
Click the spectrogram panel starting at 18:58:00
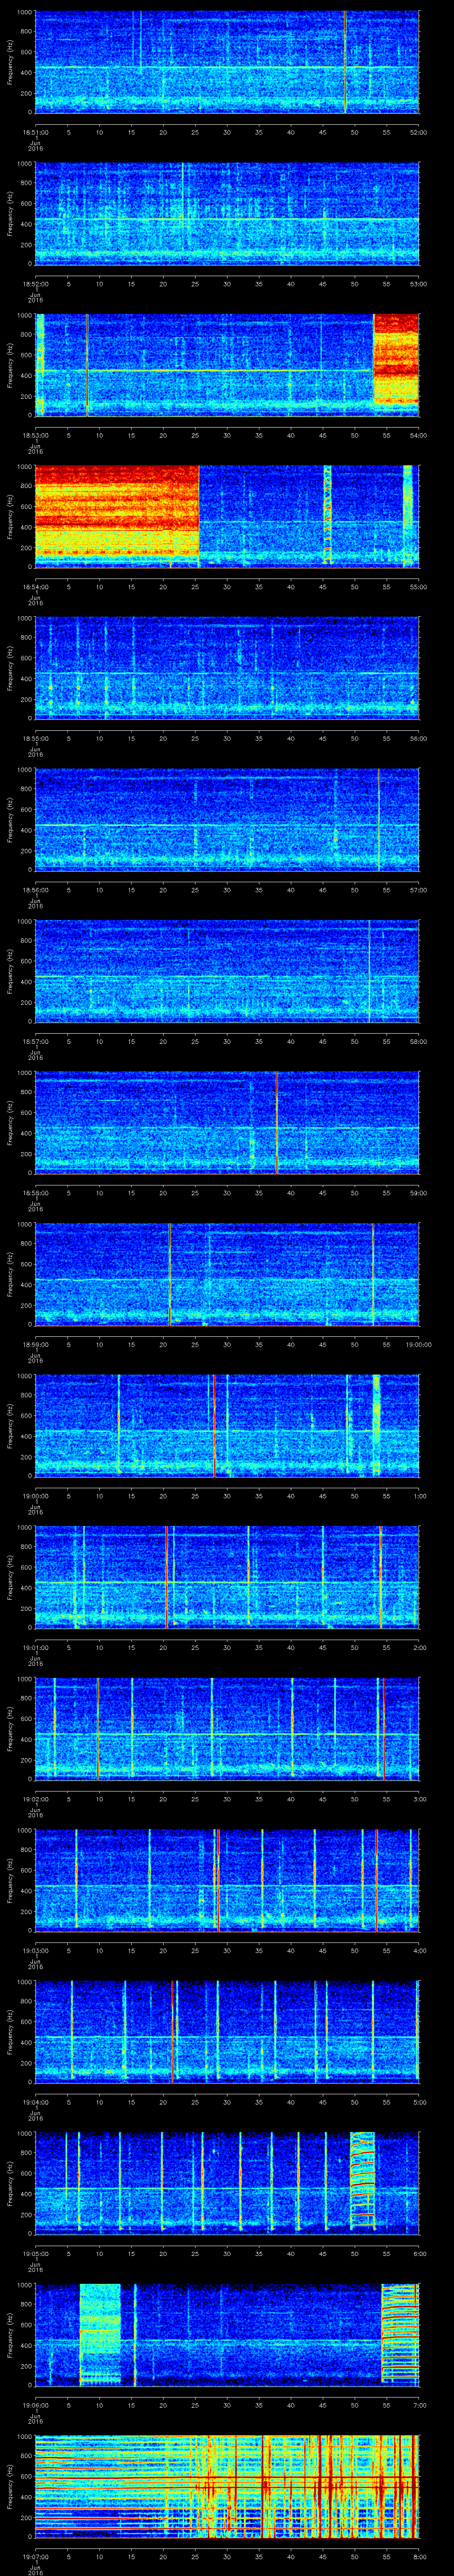click(x=227, y=1122)
